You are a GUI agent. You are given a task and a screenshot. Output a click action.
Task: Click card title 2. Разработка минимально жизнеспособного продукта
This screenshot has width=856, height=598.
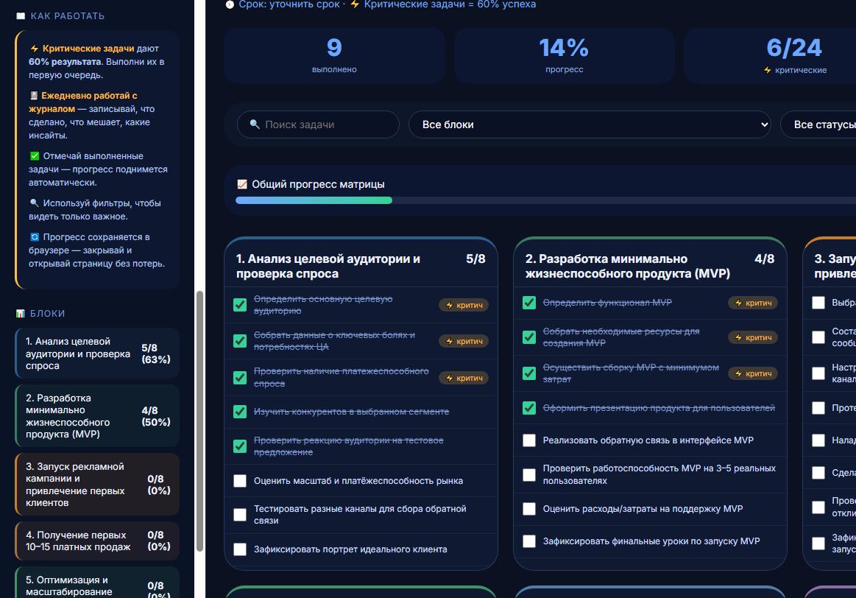pos(628,266)
